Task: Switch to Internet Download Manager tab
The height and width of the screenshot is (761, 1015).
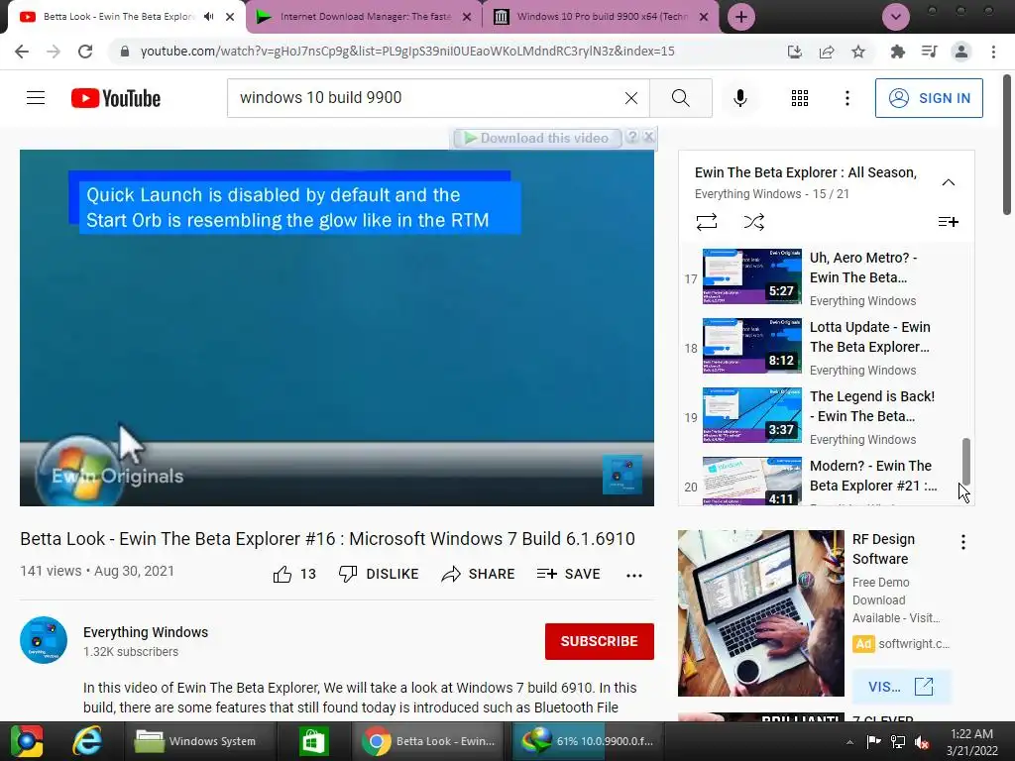Action: (364, 17)
